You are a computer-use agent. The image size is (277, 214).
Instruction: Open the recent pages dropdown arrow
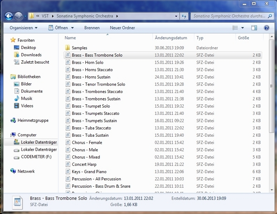click(x=25, y=16)
